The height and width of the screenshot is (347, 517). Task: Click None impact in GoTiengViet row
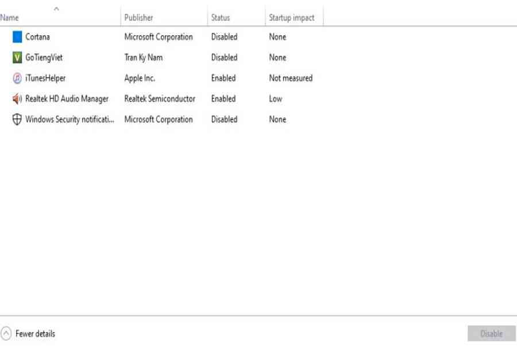click(x=277, y=57)
